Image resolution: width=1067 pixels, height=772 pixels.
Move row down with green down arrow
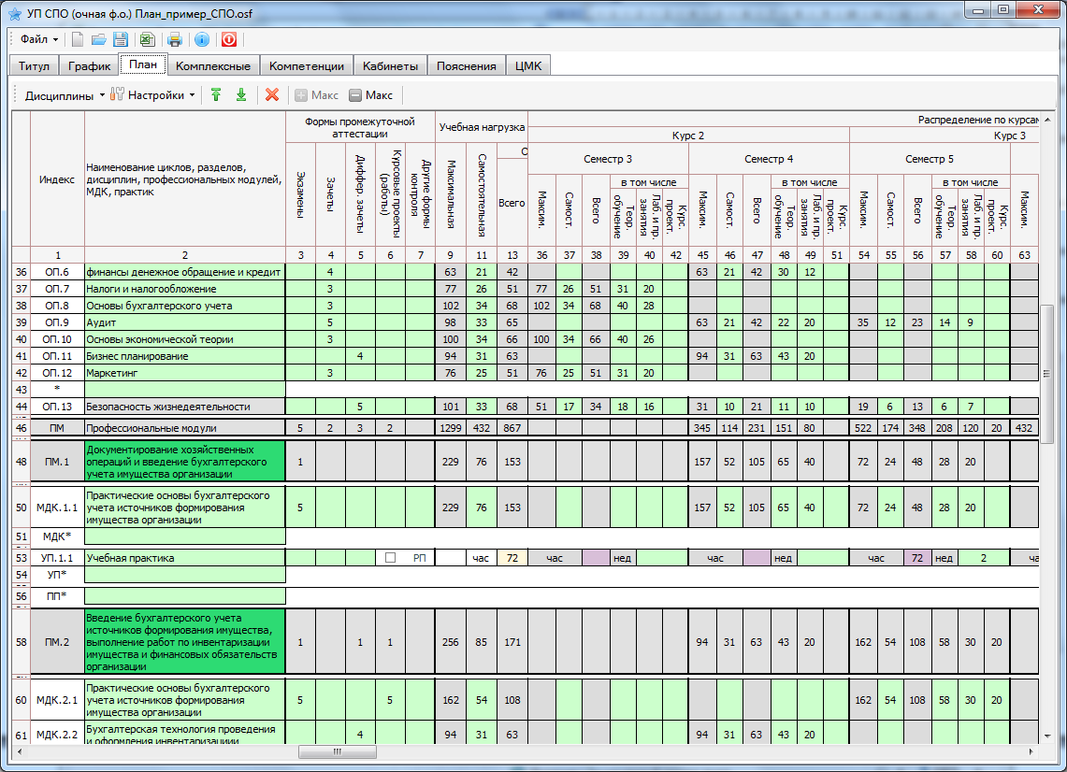(x=241, y=95)
